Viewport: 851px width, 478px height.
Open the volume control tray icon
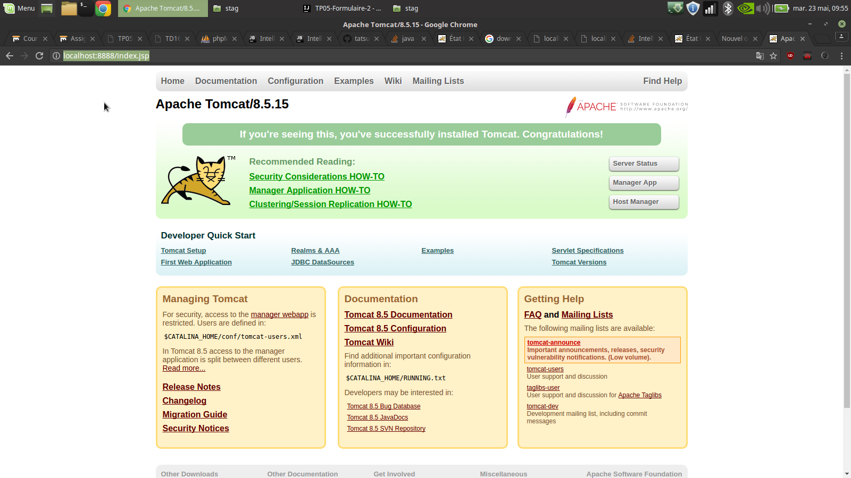(x=763, y=8)
